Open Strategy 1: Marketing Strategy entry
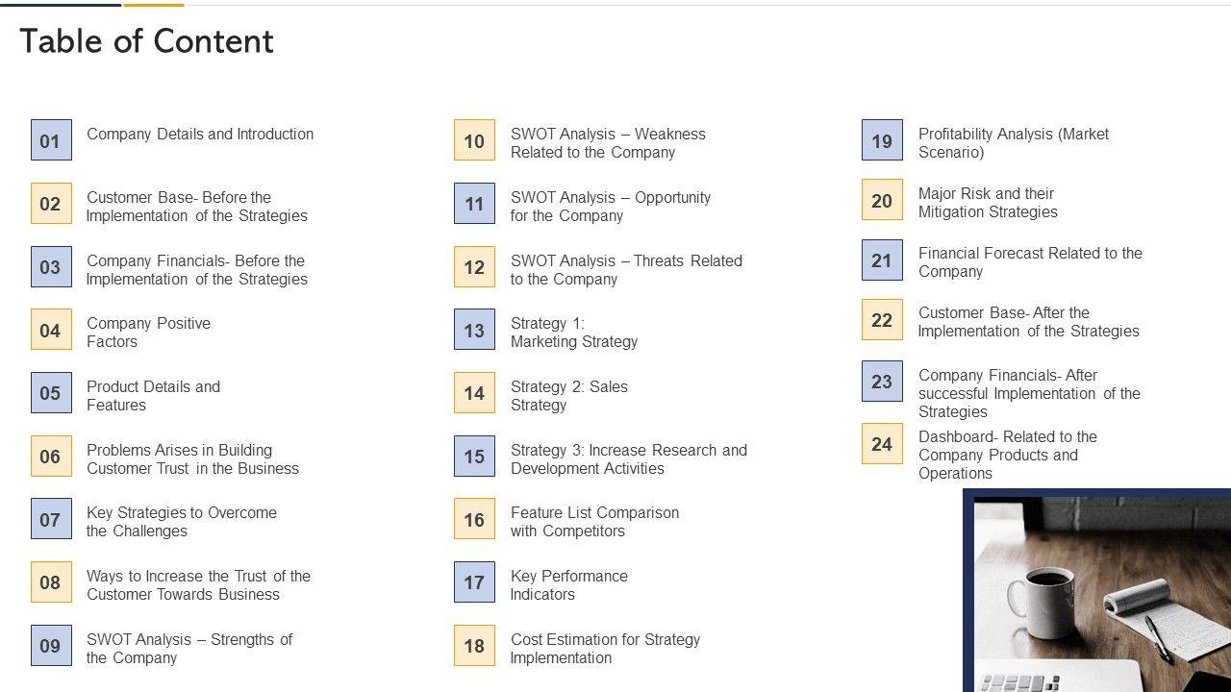Viewport: 1231px width, 692px height. pyautogui.click(x=573, y=333)
